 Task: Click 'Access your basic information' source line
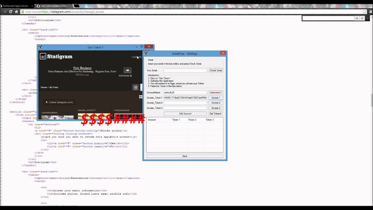pyautogui.click(x=77, y=190)
